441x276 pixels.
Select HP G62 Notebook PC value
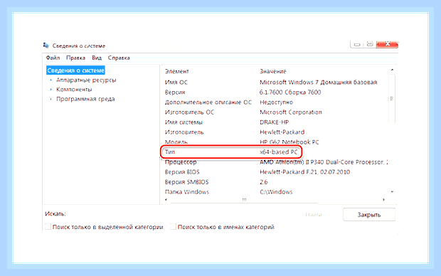pos(289,142)
